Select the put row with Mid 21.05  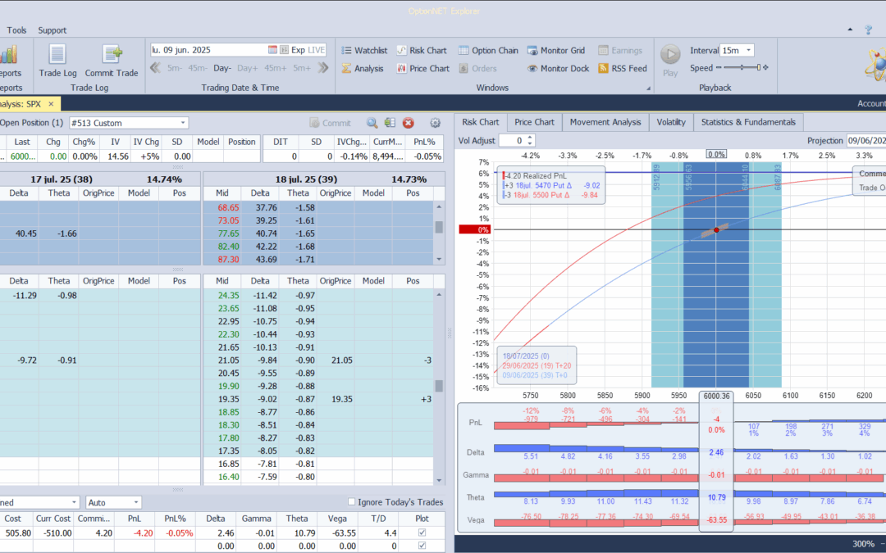[318, 360]
